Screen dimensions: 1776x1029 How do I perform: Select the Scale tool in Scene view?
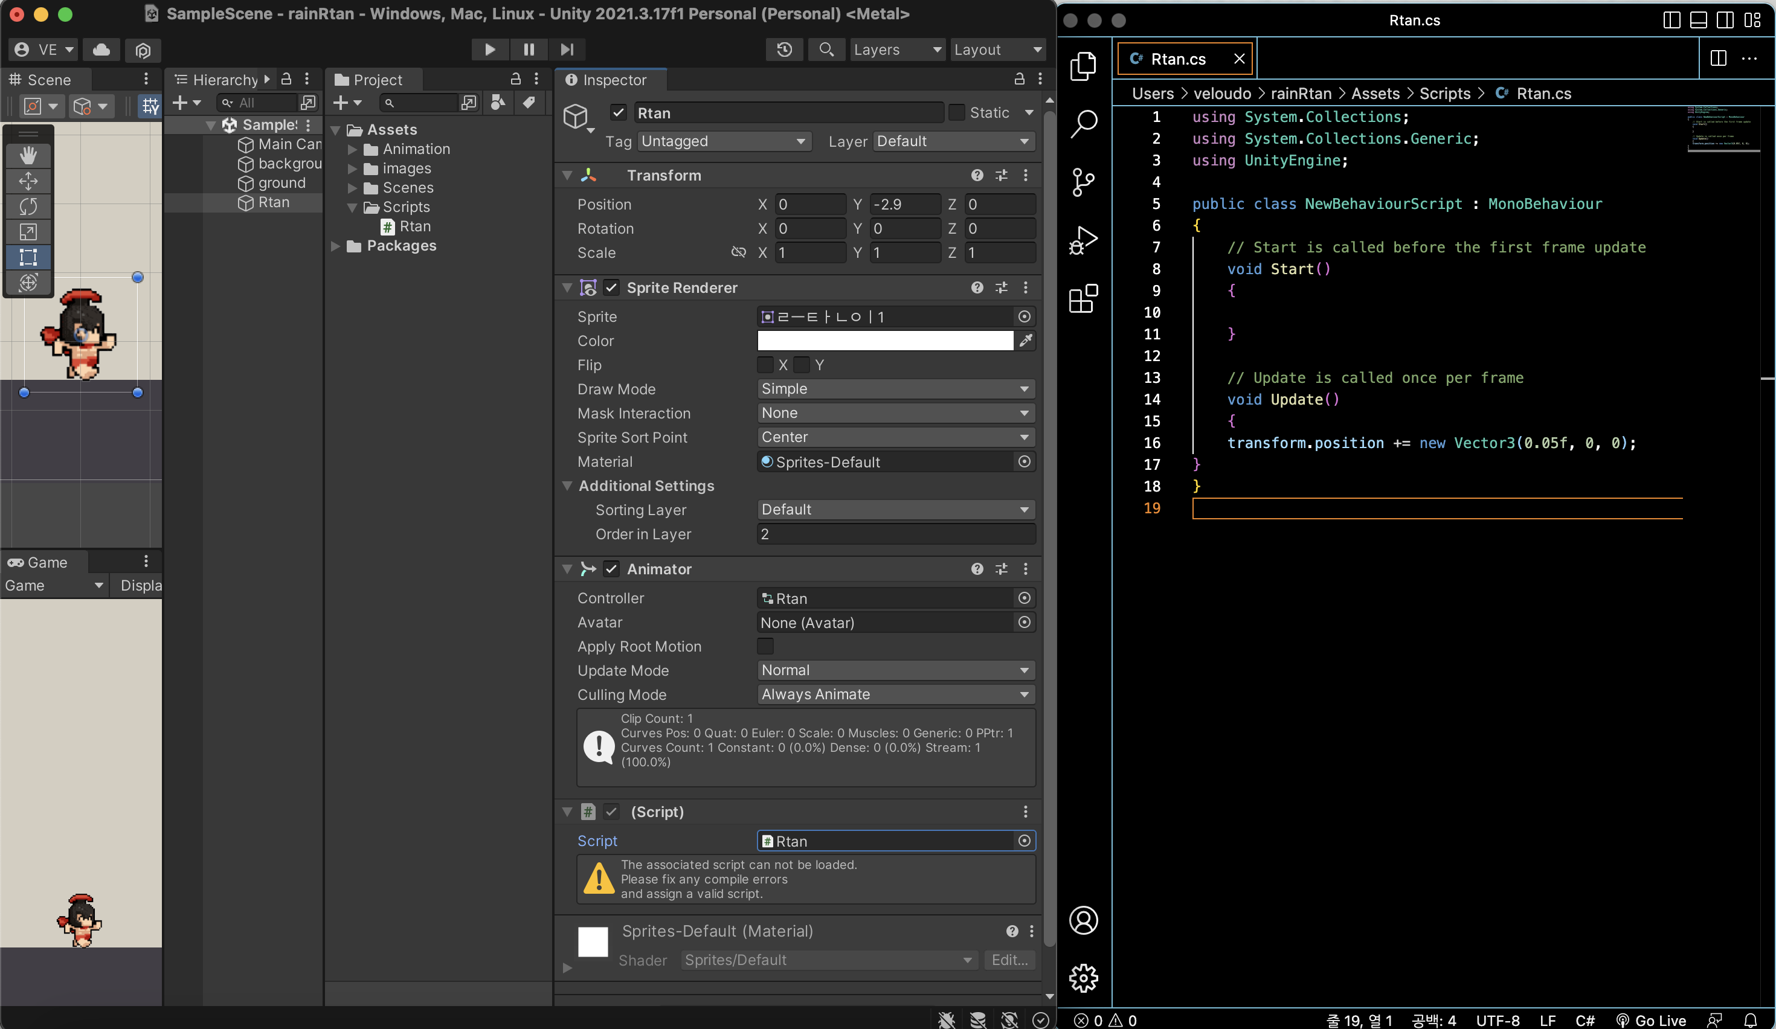point(28,232)
